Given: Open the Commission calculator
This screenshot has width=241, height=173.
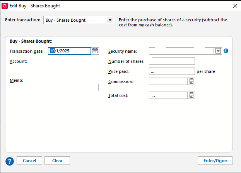Looking at the screenshot, I should point(191,81).
